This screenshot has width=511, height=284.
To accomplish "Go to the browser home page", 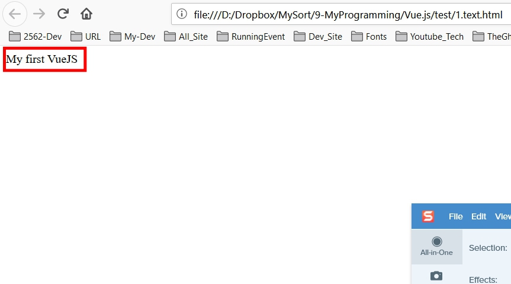I will coord(86,14).
